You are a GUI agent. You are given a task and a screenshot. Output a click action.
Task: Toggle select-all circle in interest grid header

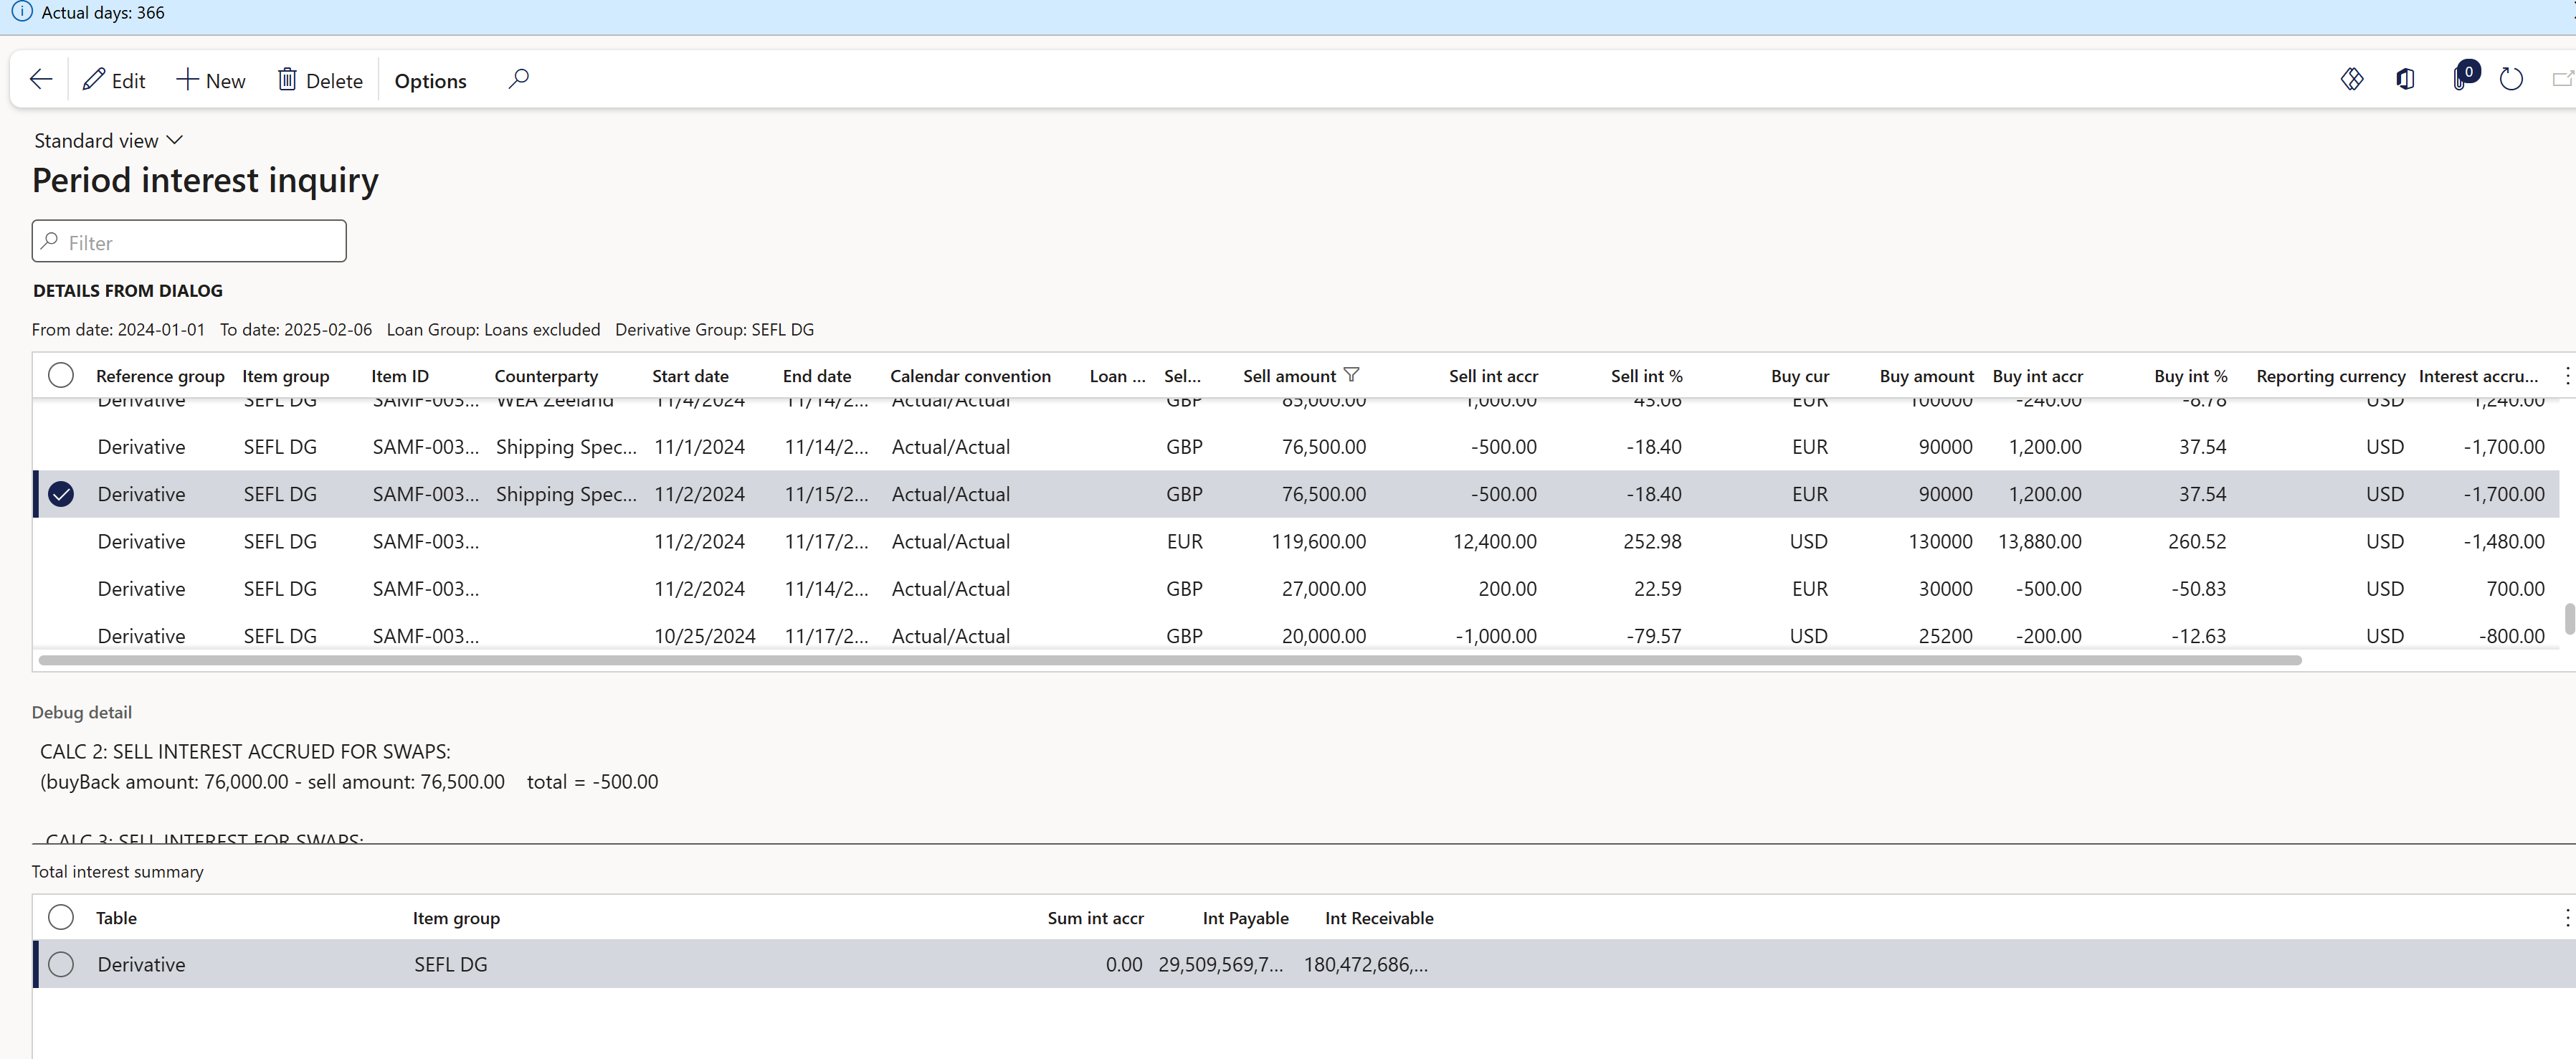click(x=61, y=375)
